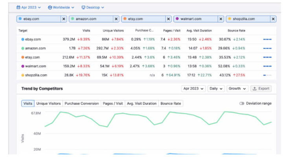
Task: Toggle the Deviation range switch
Action: click(x=242, y=104)
